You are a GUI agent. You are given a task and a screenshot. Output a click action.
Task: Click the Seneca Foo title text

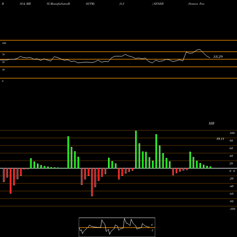point(196,4)
